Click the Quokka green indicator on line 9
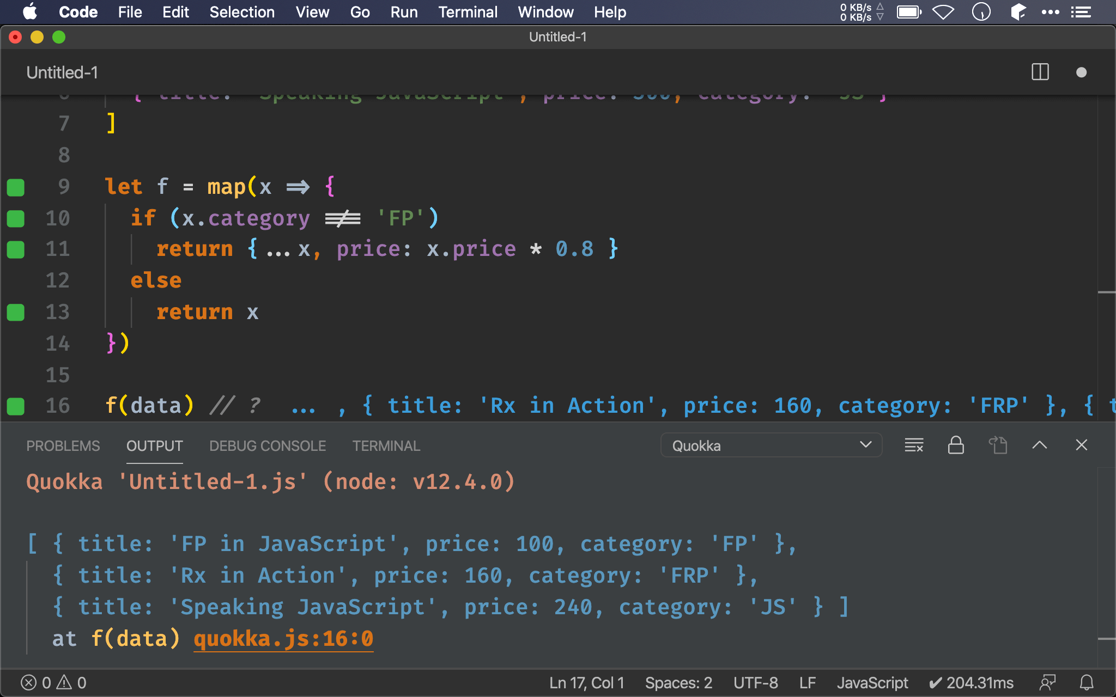Screen dimensions: 1116x697 pyautogui.click(x=15, y=187)
